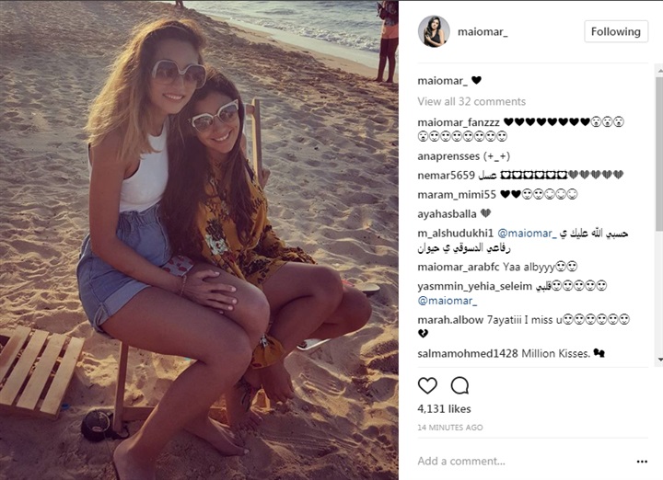Like the post with heart icon
This screenshot has height=480, width=663.
(x=427, y=385)
